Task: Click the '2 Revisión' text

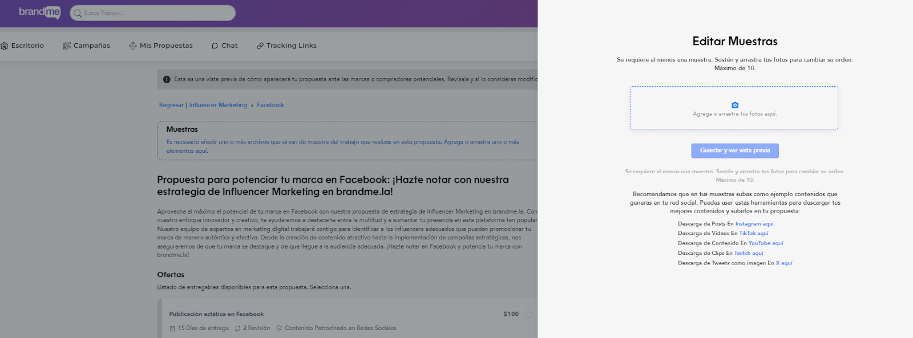Action: pos(257,328)
